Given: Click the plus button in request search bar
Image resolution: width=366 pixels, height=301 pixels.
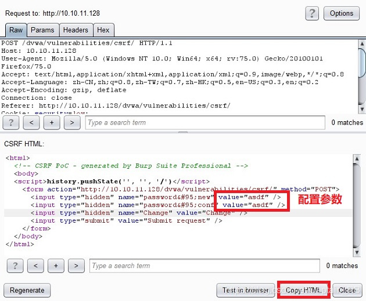Looking at the screenshot, I should point(52,122).
